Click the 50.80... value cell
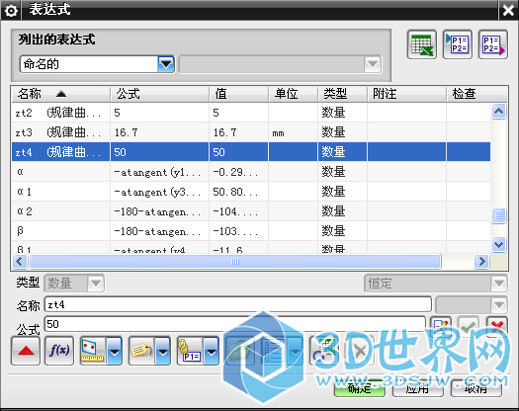This screenshot has width=519, height=411. [x=238, y=192]
